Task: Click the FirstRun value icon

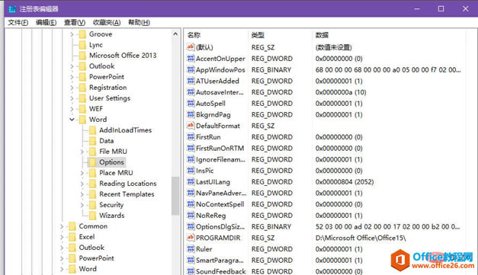Action: coord(191,137)
